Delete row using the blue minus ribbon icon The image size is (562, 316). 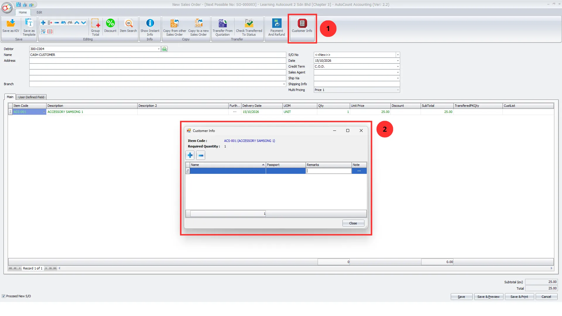[56, 23]
